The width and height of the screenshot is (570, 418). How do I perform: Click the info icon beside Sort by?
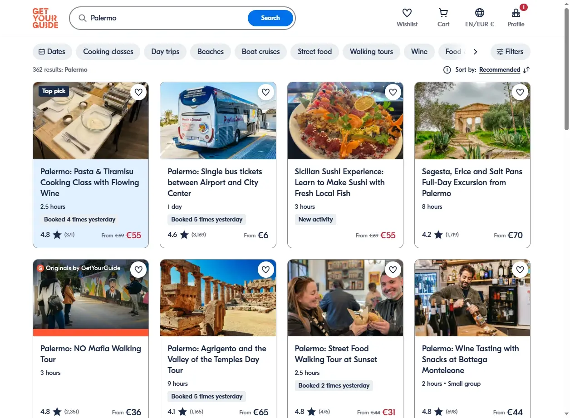447,70
